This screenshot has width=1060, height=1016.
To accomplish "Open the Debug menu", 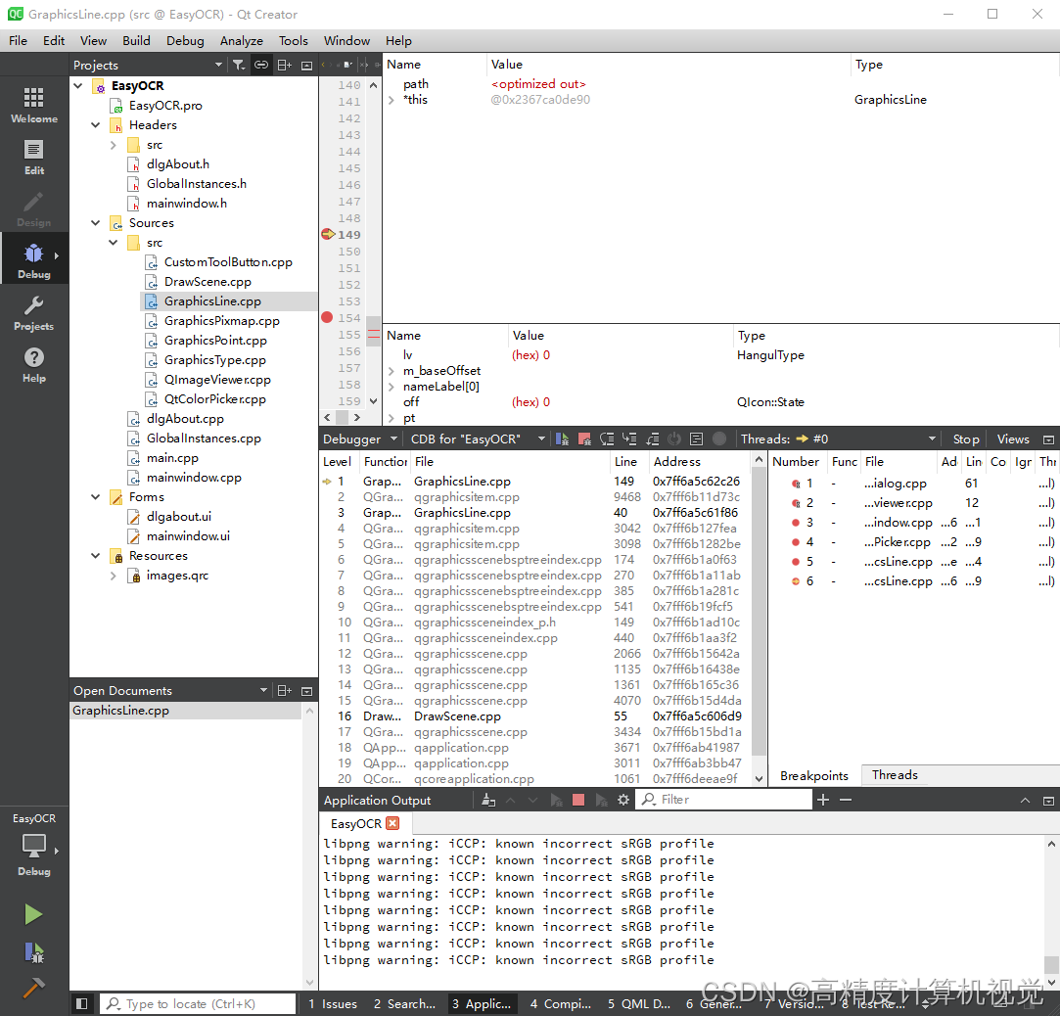I will (185, 40).
